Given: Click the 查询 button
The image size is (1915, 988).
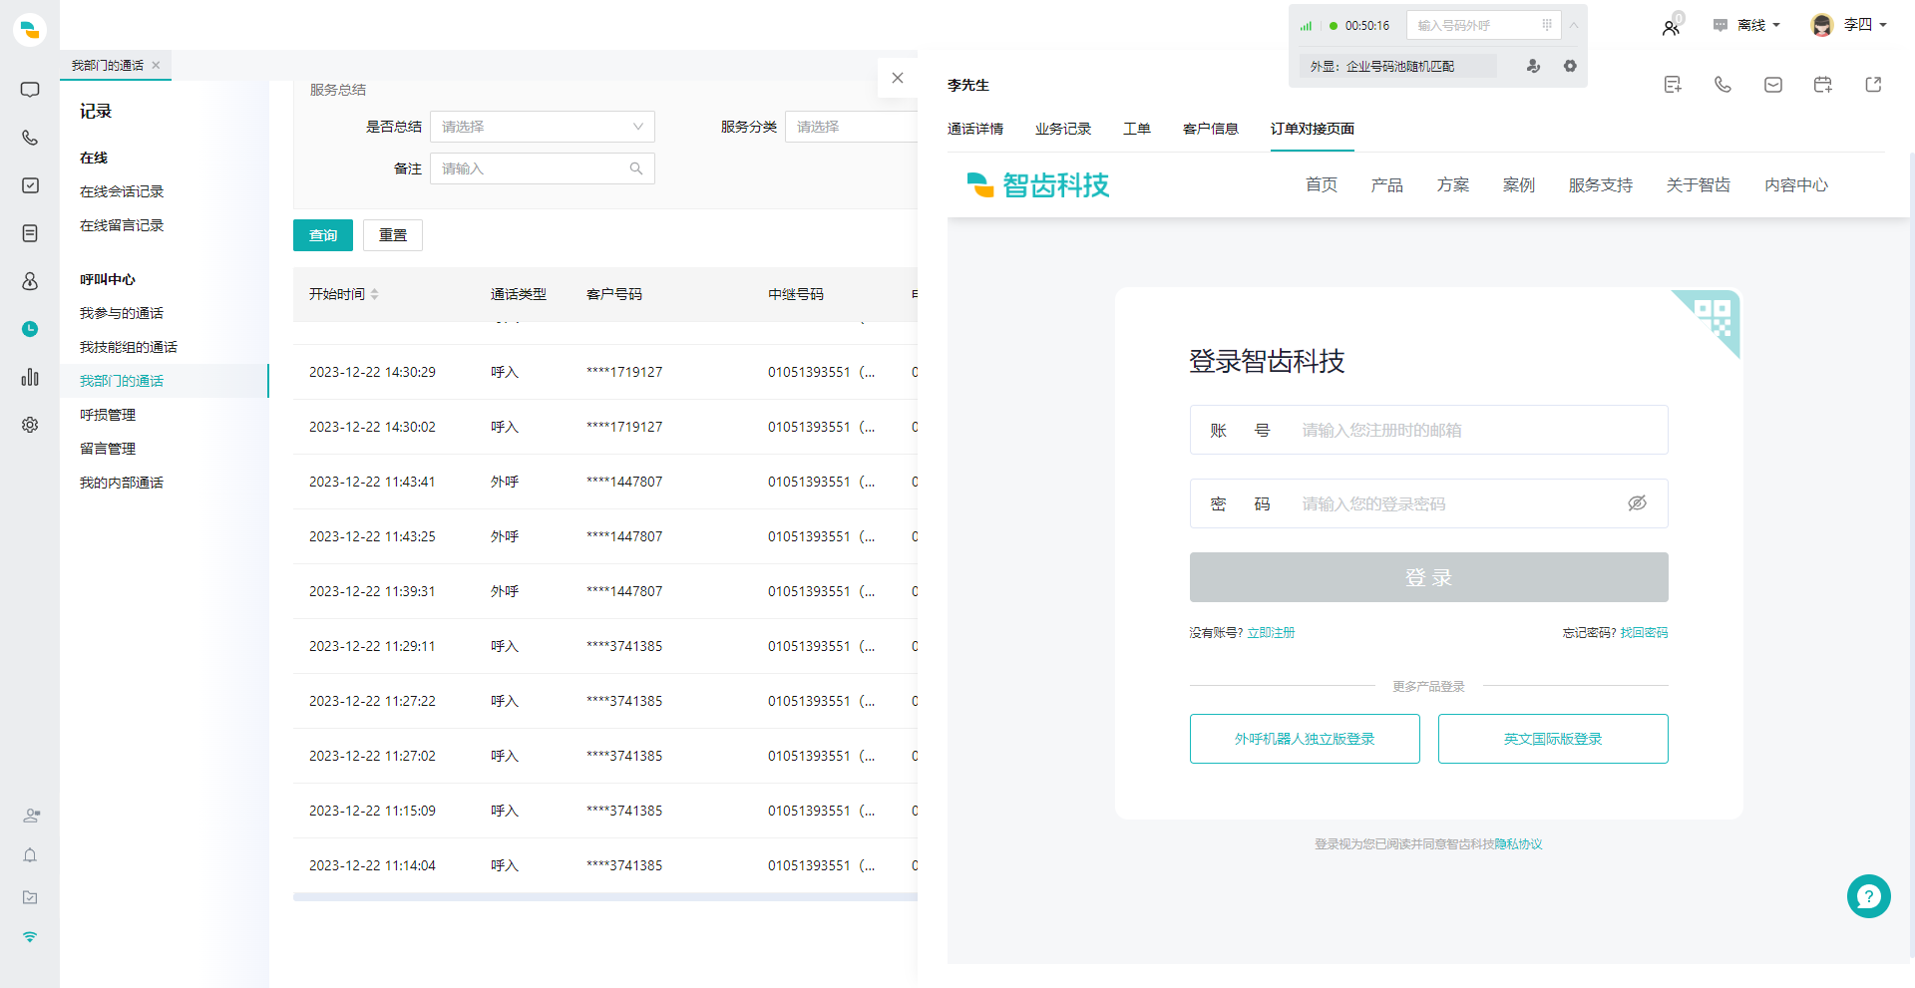Looking at the screenshot, I should click(x=323, y=235).
